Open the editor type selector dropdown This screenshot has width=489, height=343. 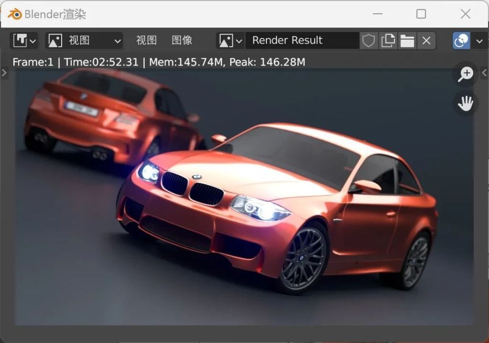point(24,41)
